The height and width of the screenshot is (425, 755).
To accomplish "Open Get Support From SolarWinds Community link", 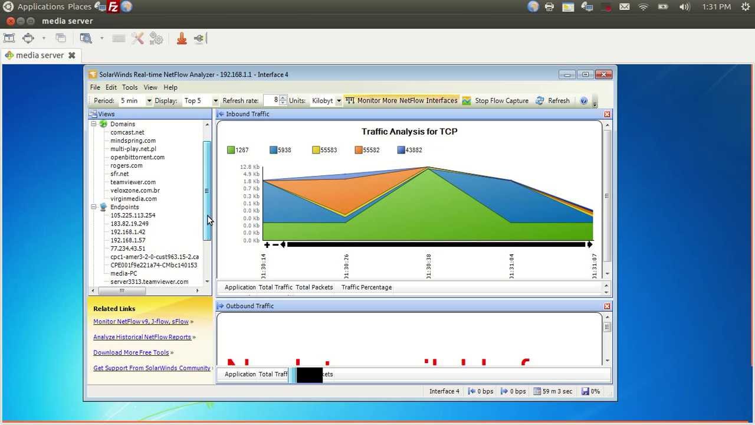I will pos(152,368).
